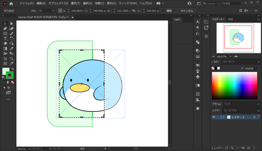Open the Stroke panel icon

tap(198, 57)
